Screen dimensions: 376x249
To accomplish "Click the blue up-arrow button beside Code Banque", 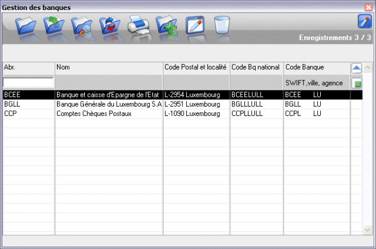I will click(x=357, y=68).
